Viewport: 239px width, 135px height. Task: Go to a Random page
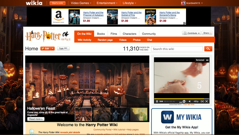(x=105, y=40)
